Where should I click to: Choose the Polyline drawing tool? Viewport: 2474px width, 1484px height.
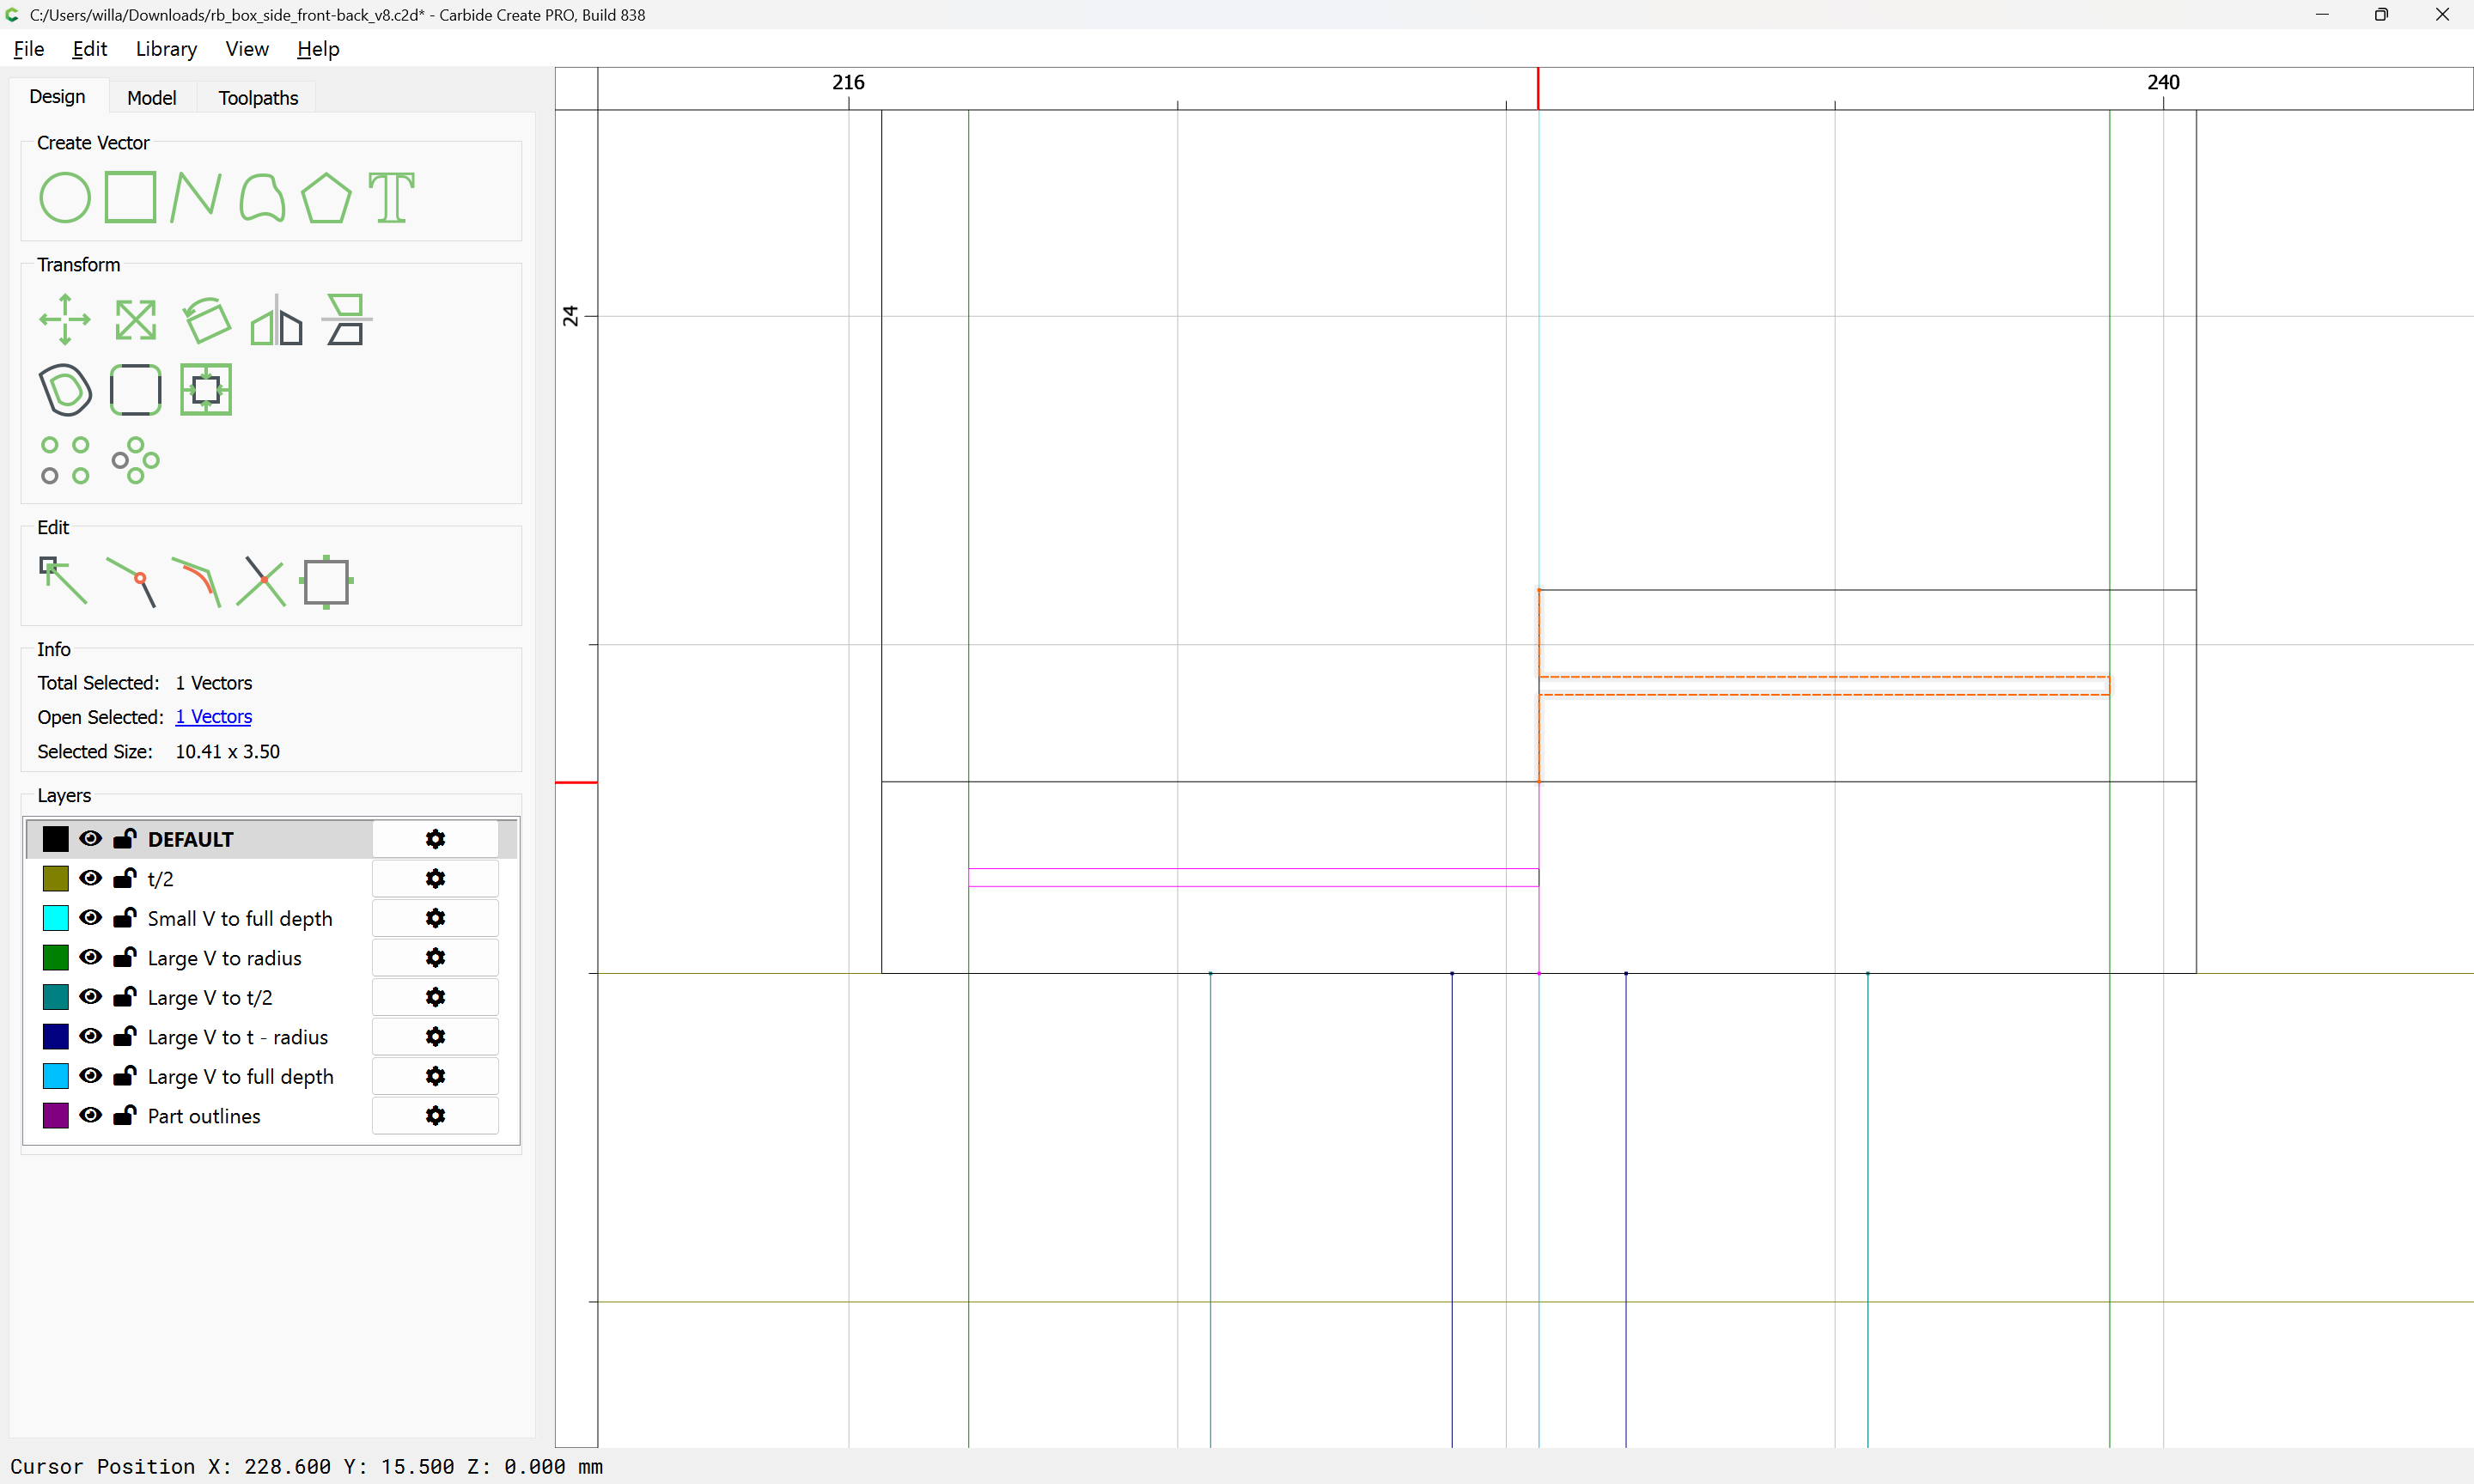tap(195, 197)
